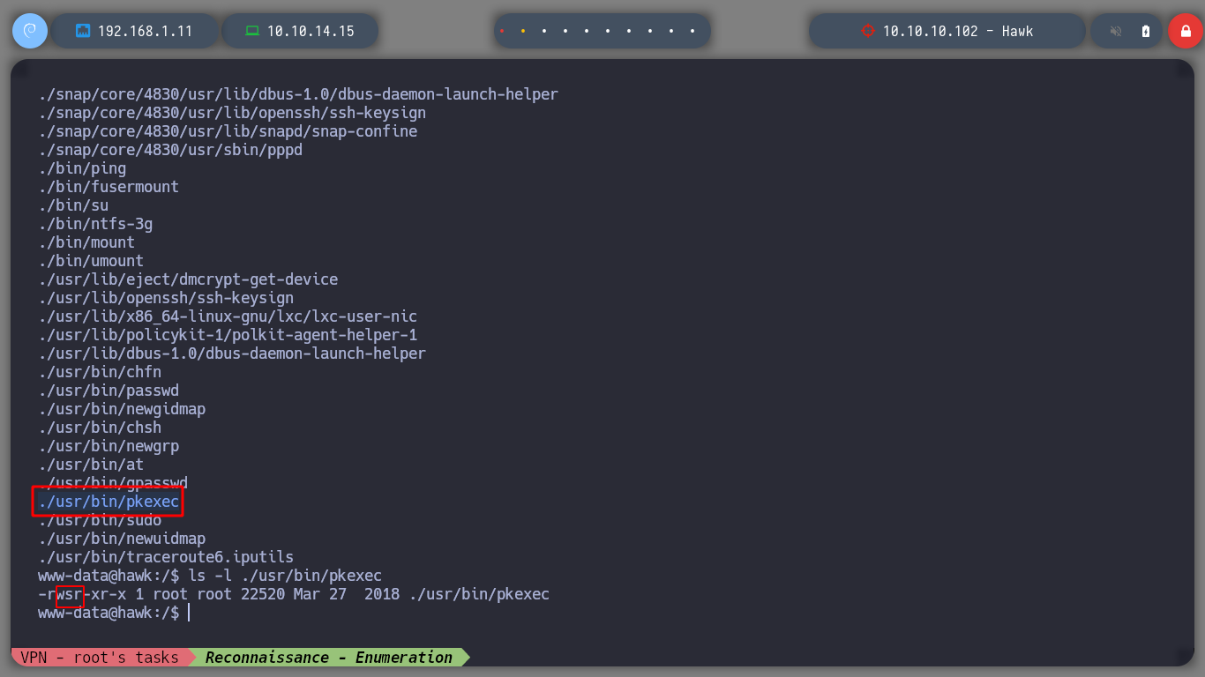Switch to the sixth workspace dot
The width and height of the screenshot is (1205, 677).
click(608, 31)
